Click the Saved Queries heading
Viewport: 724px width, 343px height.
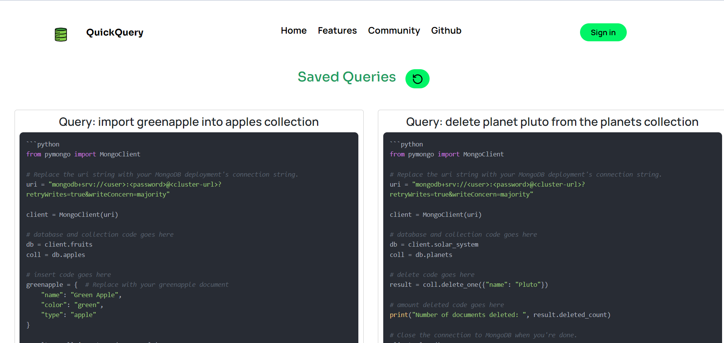pos(347,77)
